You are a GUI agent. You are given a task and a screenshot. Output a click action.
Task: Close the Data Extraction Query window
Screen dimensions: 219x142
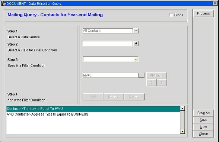click(215, 3)
